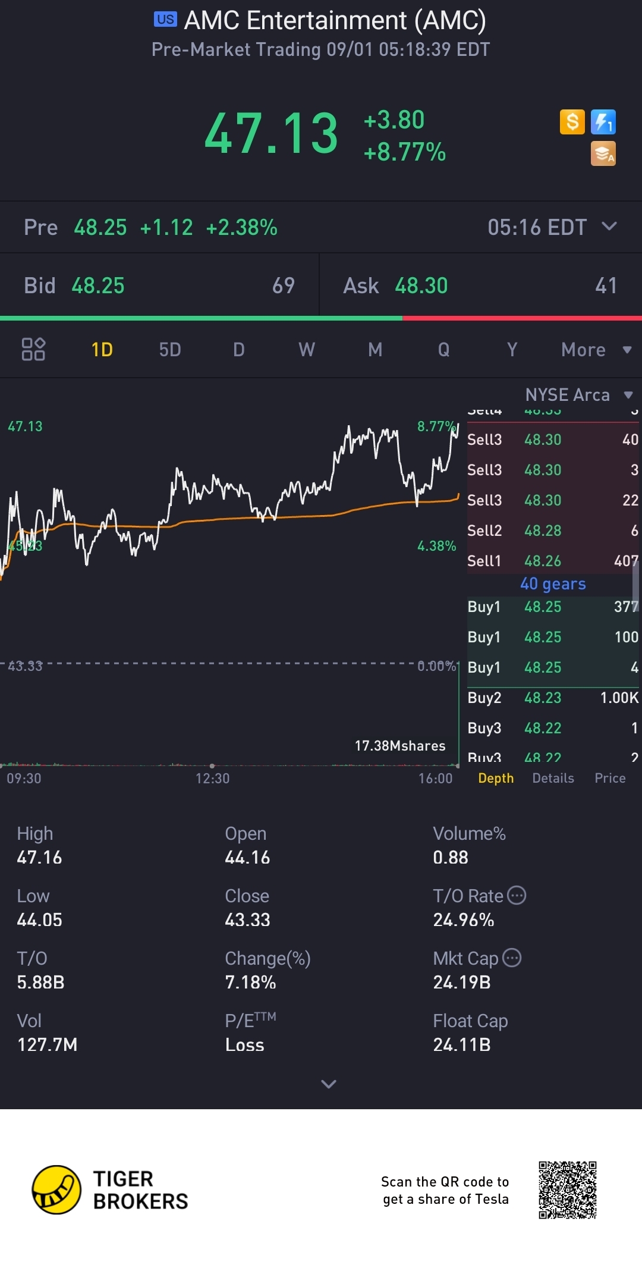Image resolution: width=642 pixels, height=1271 pixels.
Task: Open the More timeframes dropdown
Action: 596,349
